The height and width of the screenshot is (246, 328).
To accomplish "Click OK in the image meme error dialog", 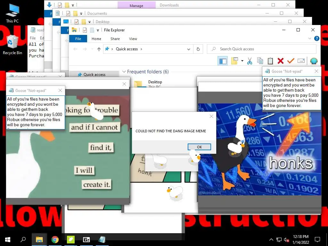I will tap(199, 147).
